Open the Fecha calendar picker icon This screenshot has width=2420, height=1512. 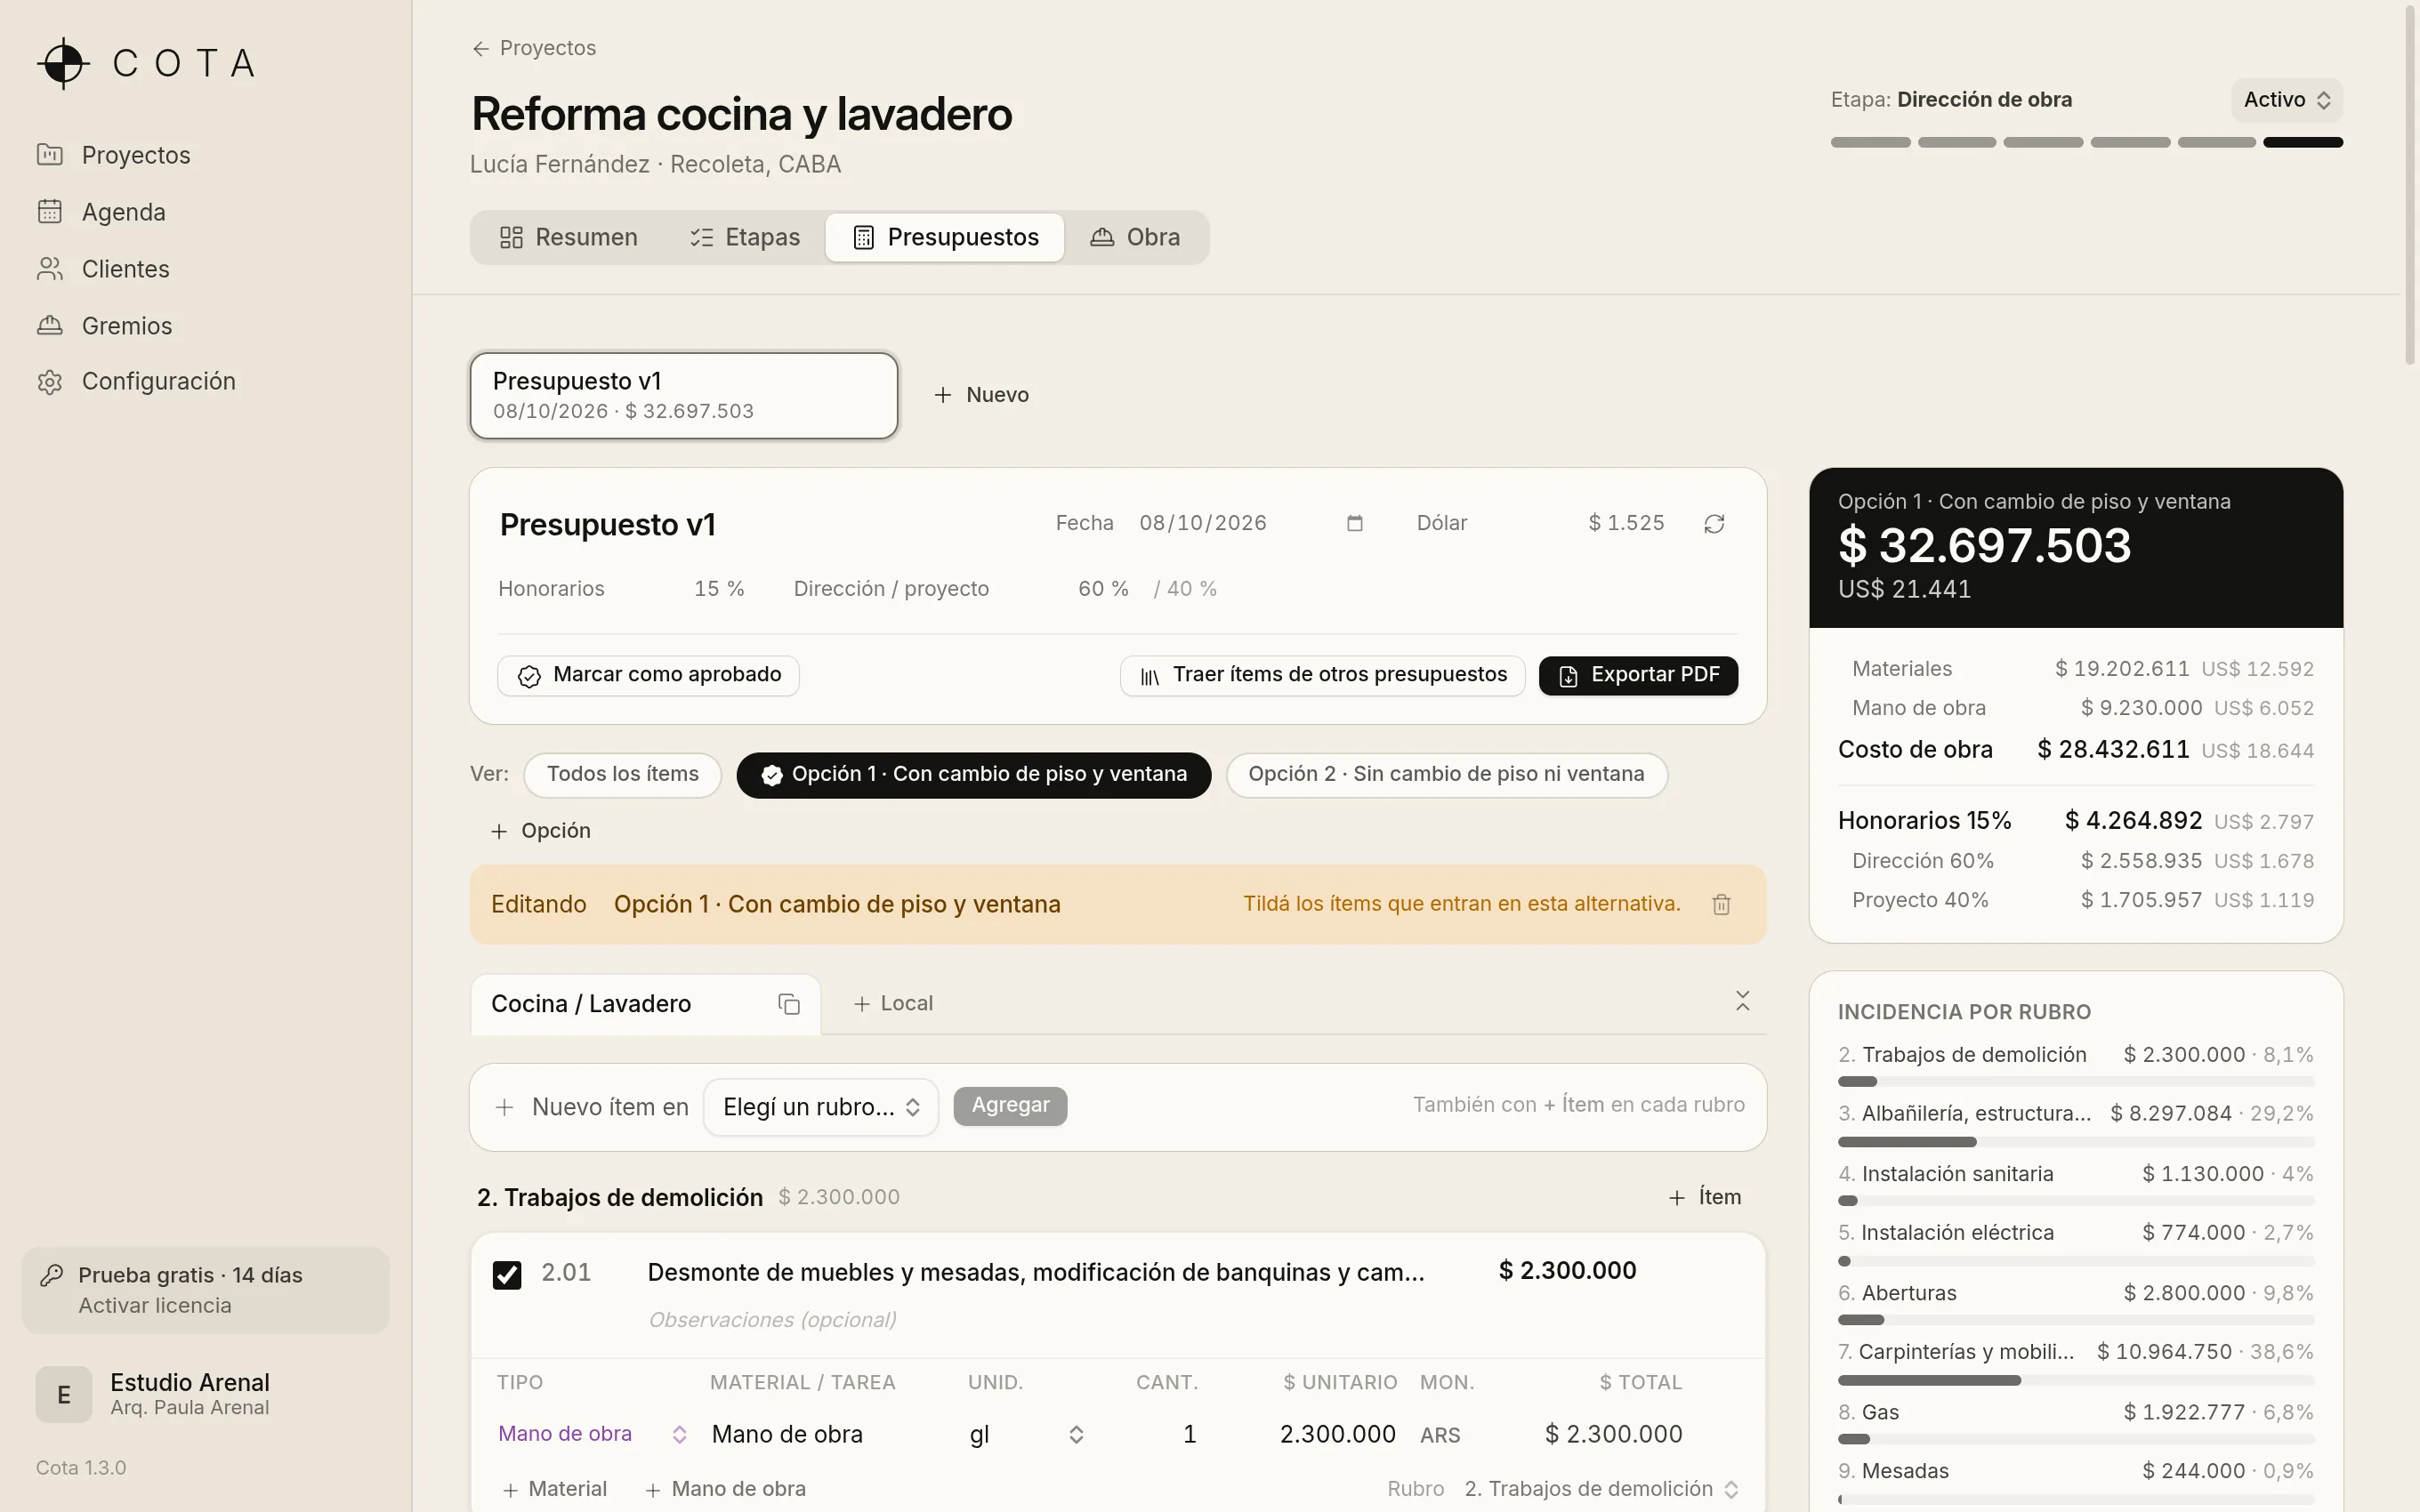point(1355,523)
